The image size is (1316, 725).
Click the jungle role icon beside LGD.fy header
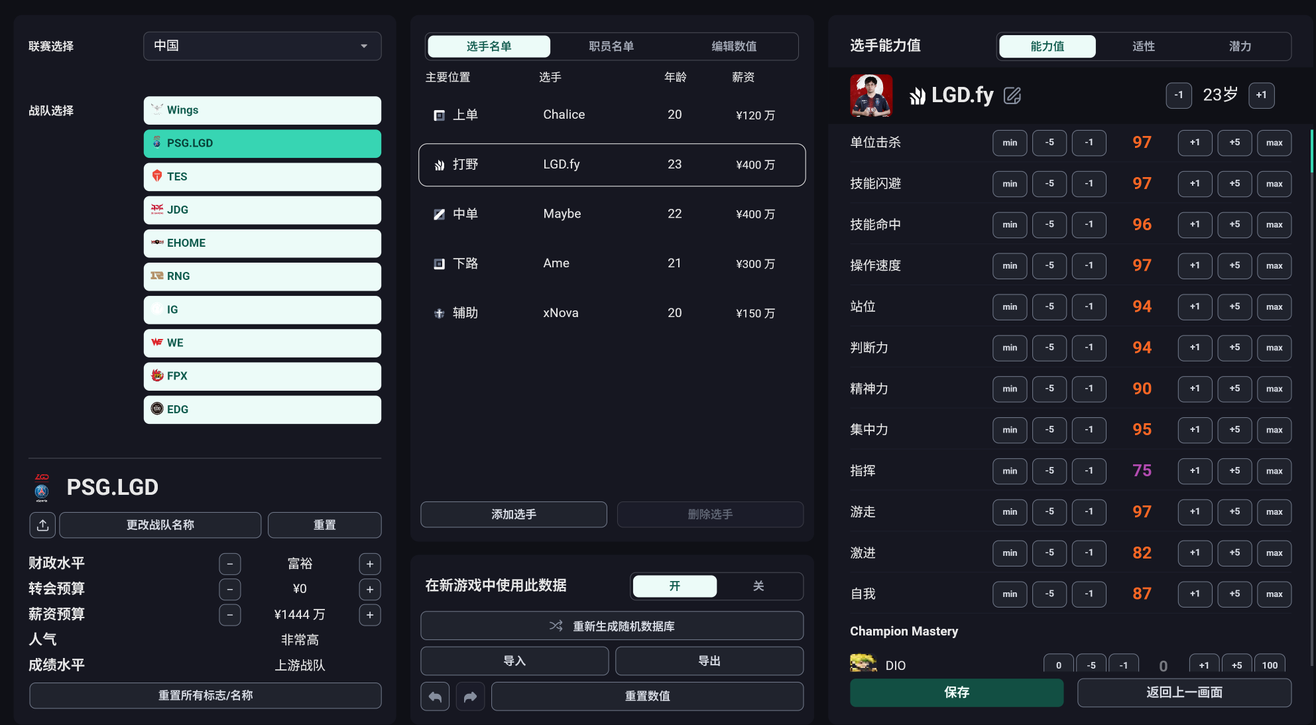(918, 96)
